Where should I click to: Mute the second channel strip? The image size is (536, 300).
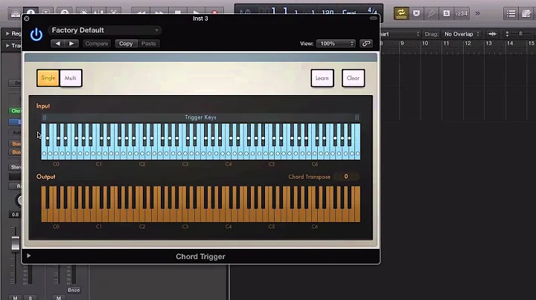59,298
